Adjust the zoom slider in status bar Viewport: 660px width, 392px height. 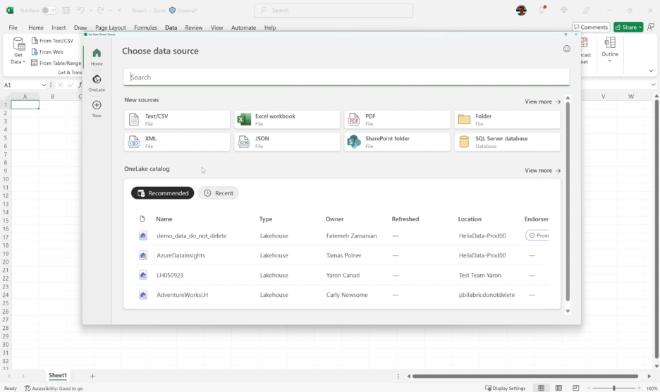[614, 388]
